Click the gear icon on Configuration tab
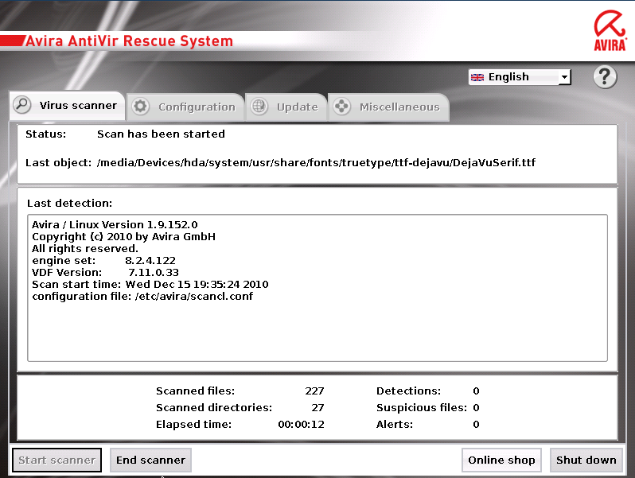The width and height of the screenshot is (635, 478). pyautogui.click(x=141, y=107)
